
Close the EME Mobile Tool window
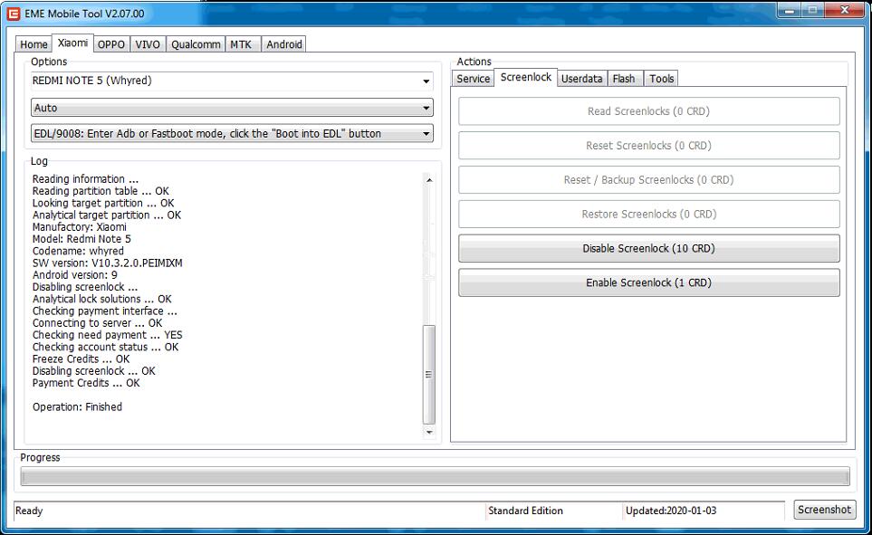(x=844, y=10)
